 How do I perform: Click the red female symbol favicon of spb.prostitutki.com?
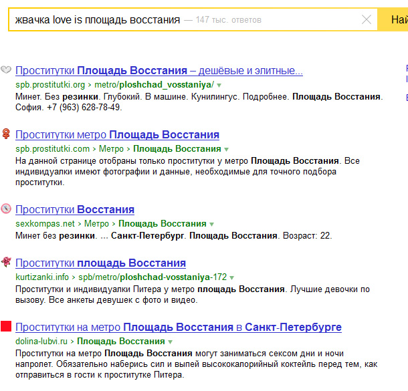point(6,134)
